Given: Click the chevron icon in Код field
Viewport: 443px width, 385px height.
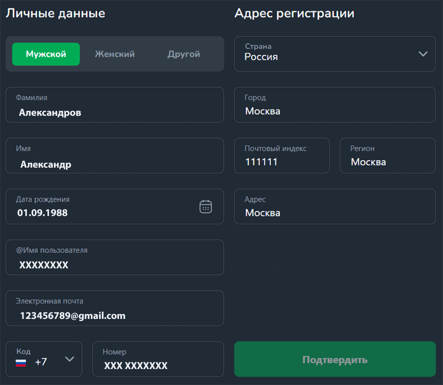Looking at the screenshot, I should click(x=69, y=359).
